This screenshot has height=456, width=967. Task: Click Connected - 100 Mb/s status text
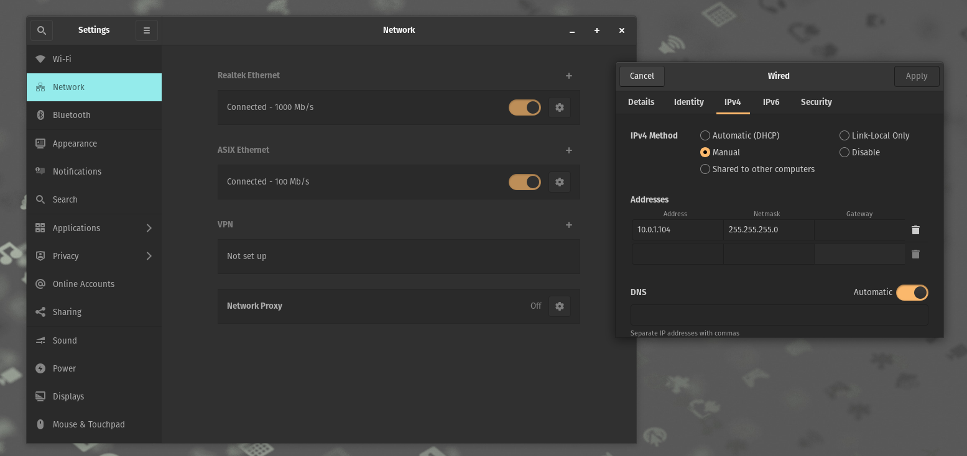(x=268, y=181)
